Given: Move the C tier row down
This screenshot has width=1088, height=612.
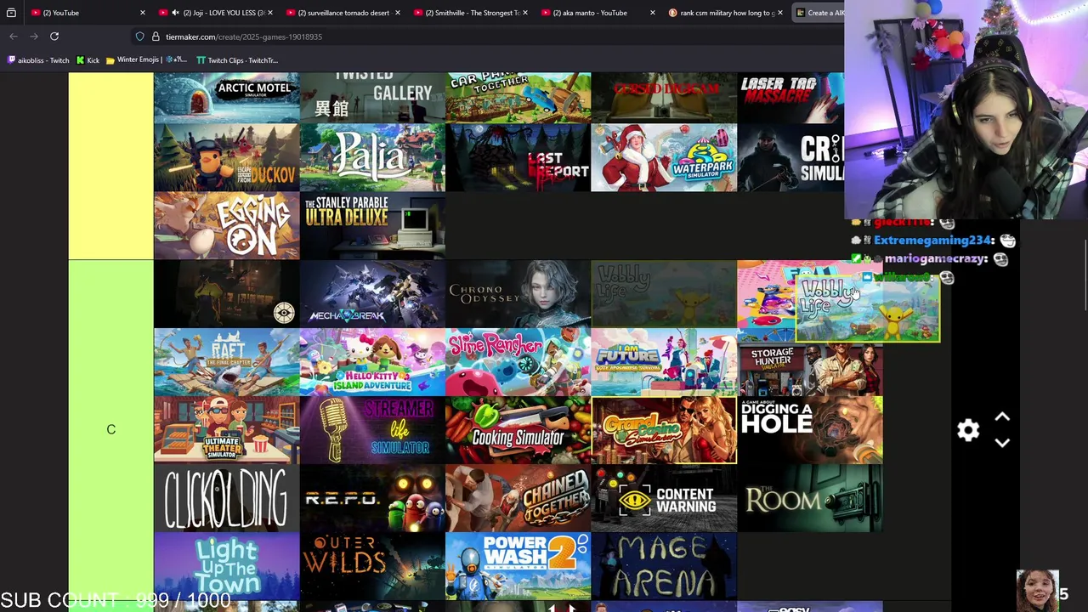Looking at the screenshot, I should tap(1002, 443).
